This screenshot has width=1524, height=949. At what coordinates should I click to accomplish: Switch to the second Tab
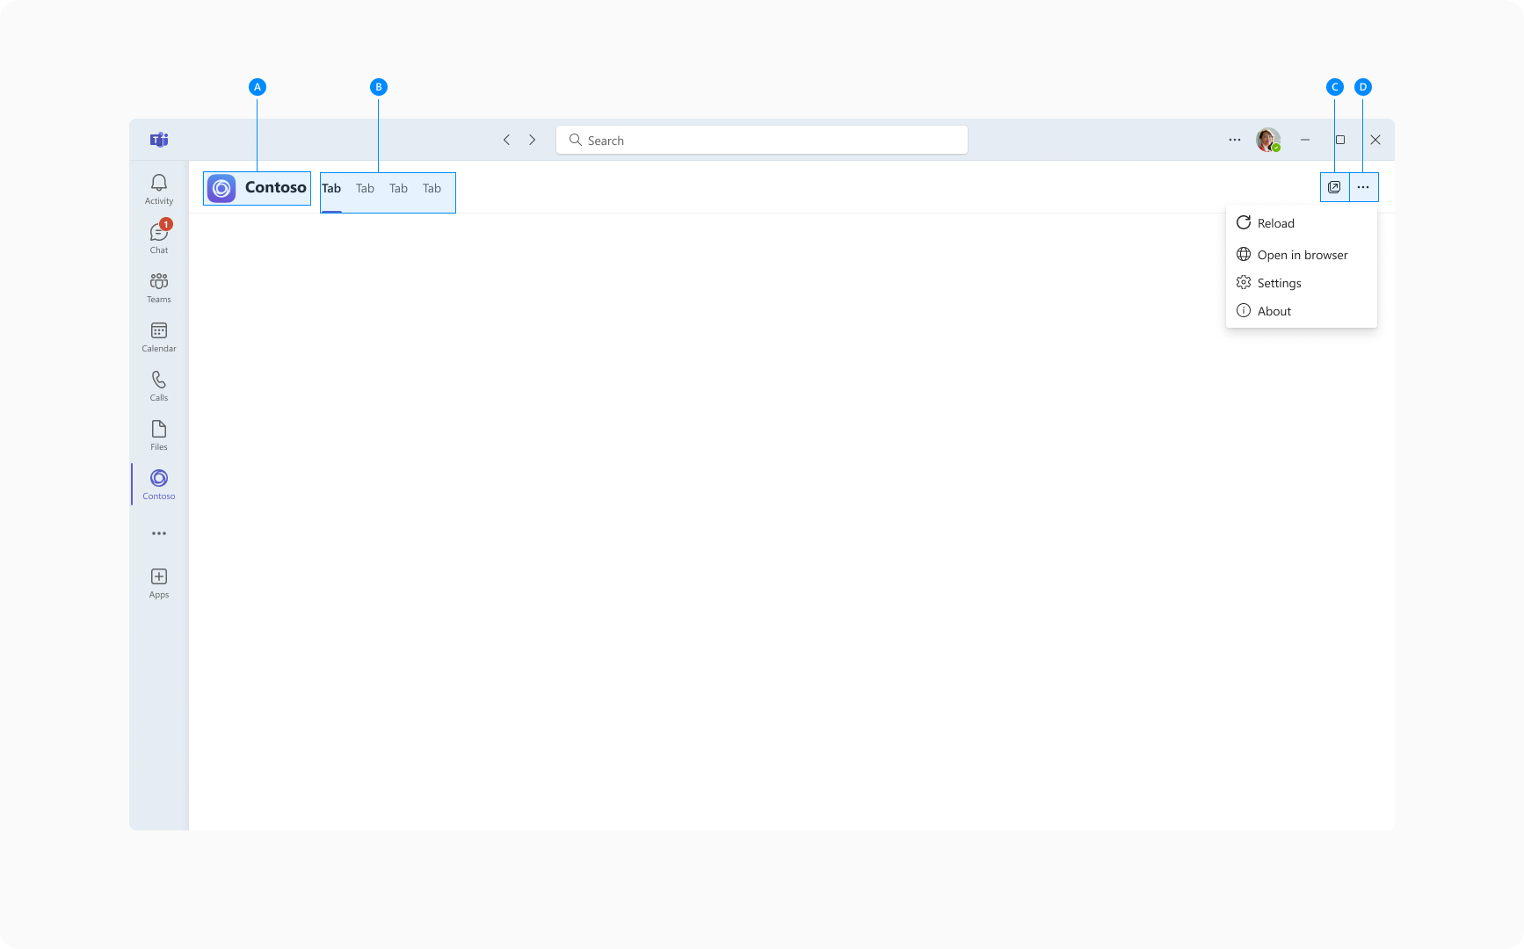tap(365, 188)
